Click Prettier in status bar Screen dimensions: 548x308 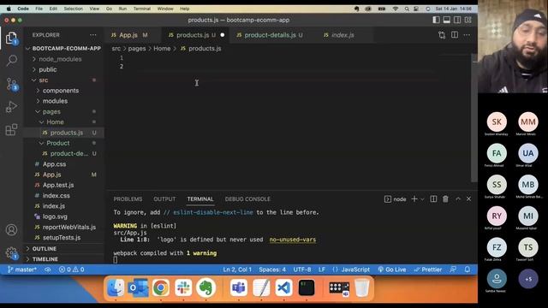tap(428, 269)
